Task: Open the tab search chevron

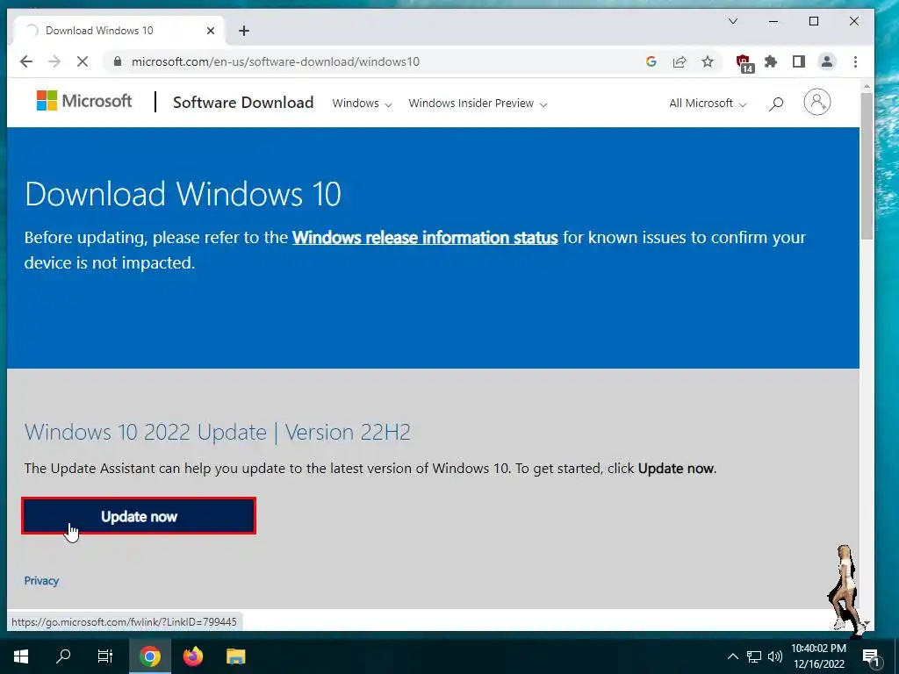Action: pos(733,21)
